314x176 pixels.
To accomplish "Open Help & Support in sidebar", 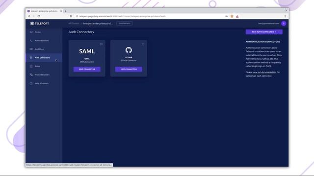I will pos(44,84).
